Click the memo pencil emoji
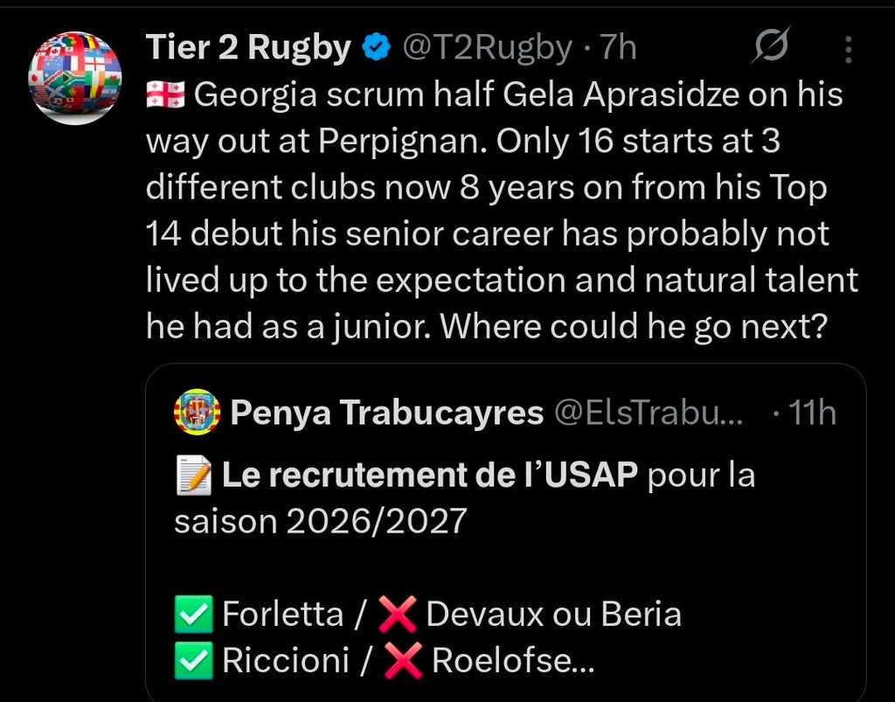The height and width of the screenshot is (702, 895). tap(194, 476)
